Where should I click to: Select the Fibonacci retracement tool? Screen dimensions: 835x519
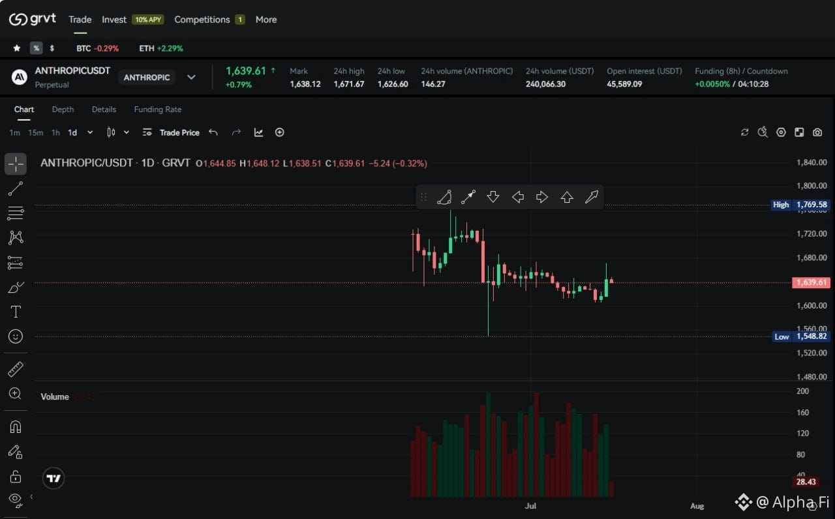(x=16, y=213)
